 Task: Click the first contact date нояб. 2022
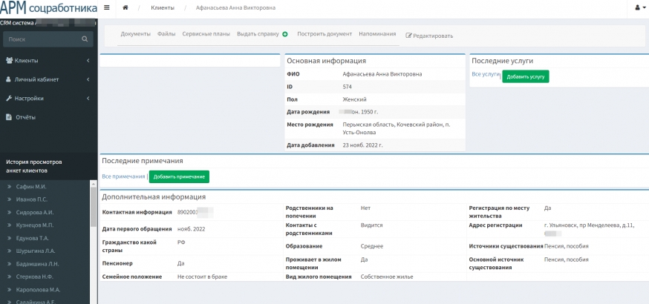pyautogui.click(x=191, y=229)
